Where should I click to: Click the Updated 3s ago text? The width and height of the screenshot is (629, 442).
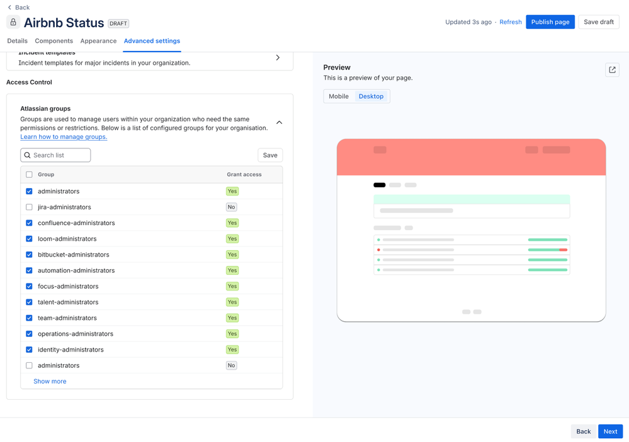pyautogui.click(x=468, y=22)
